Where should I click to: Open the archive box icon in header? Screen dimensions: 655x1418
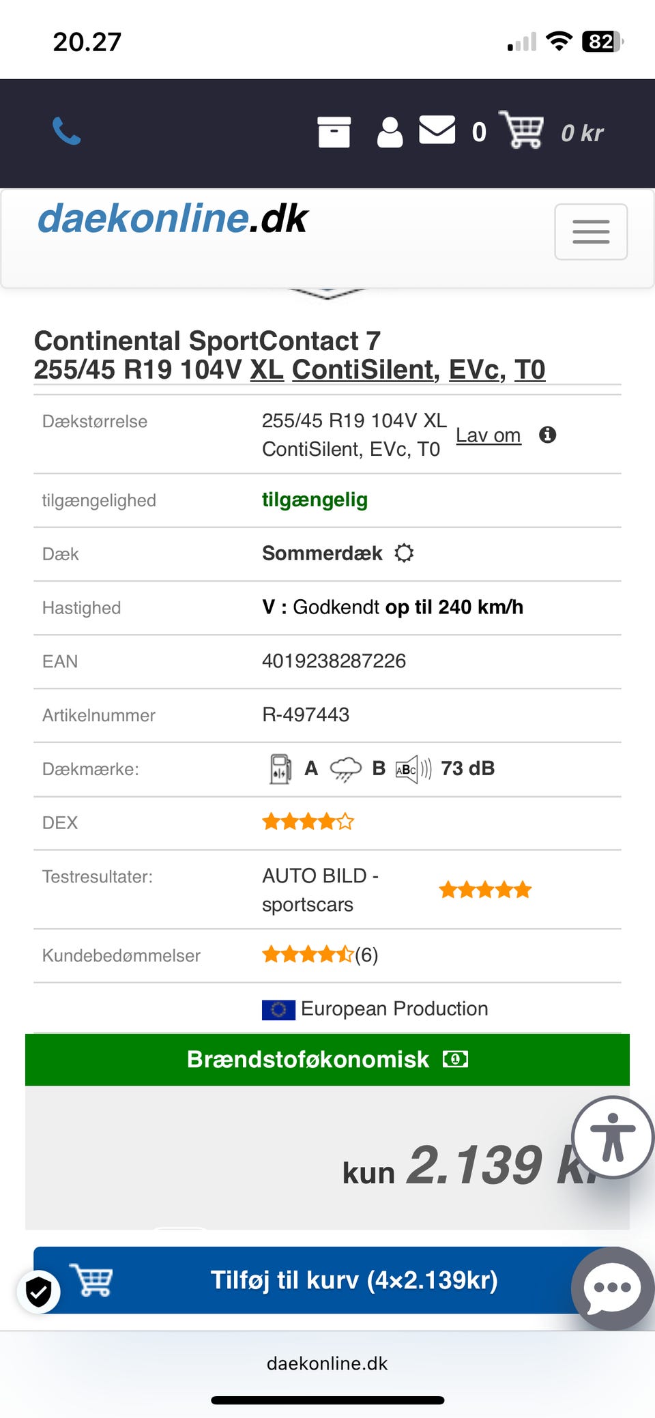pos(334,132)
